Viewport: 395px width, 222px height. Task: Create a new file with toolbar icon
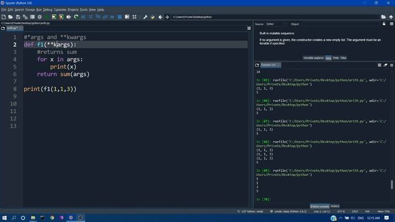pyautogui.click(x=4, y=17)
